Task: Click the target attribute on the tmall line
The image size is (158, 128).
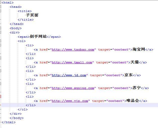Action: pyautogui.click(x=102, y=62)
